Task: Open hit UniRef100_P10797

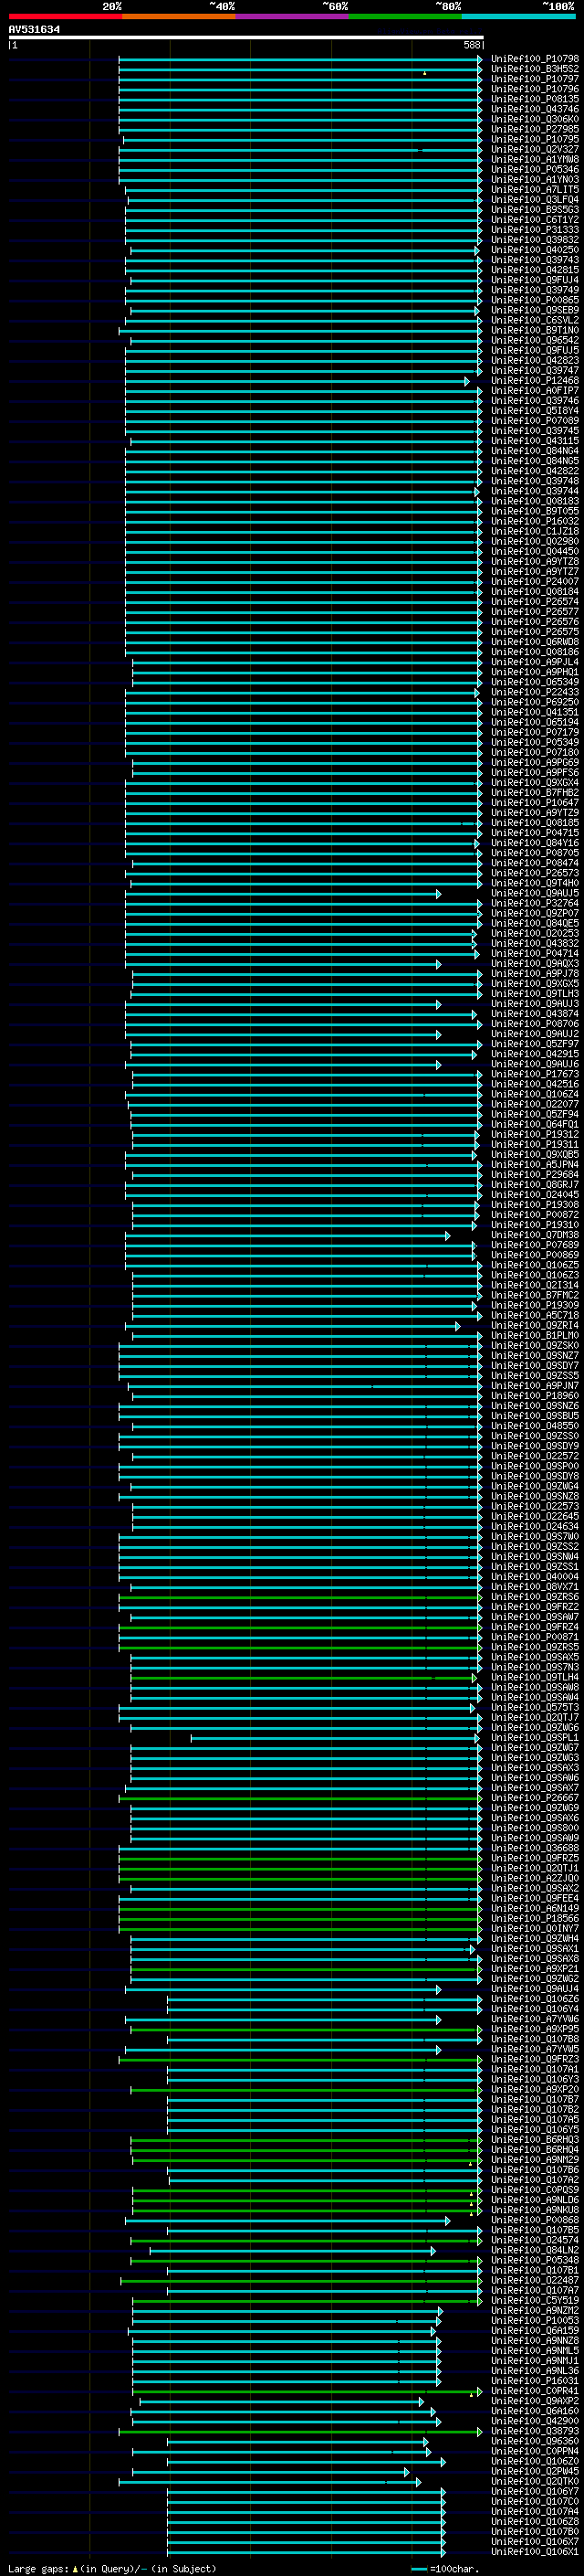Action: coord(535,79)
